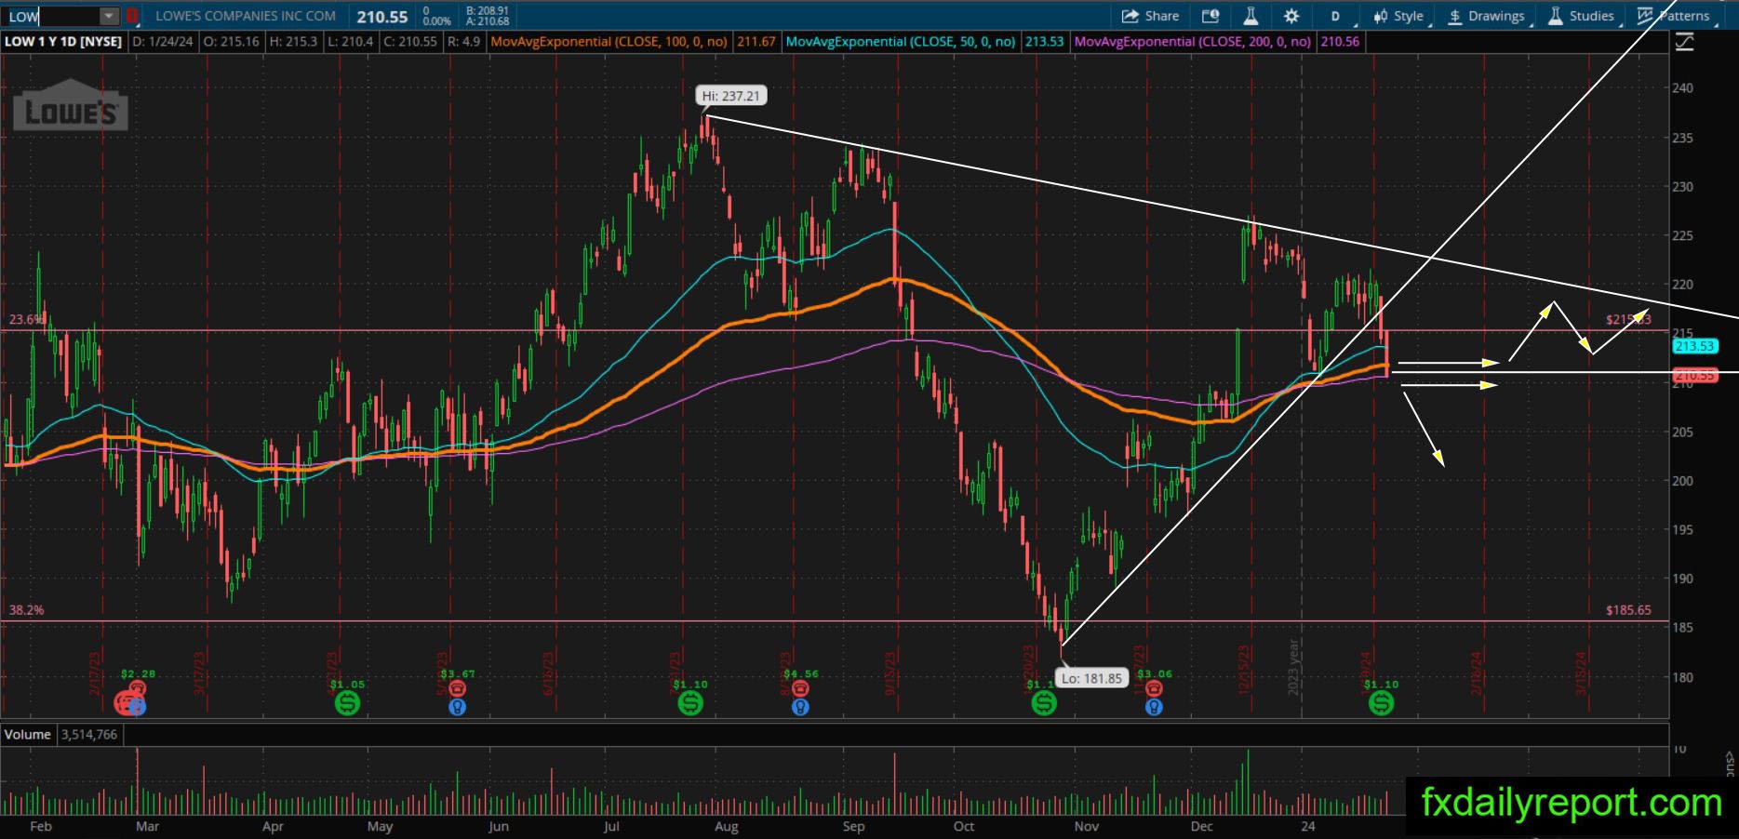Click the MovAvgExponential 200 study label
This screenshot has height=839, width=1739.
coord(1193,42)
